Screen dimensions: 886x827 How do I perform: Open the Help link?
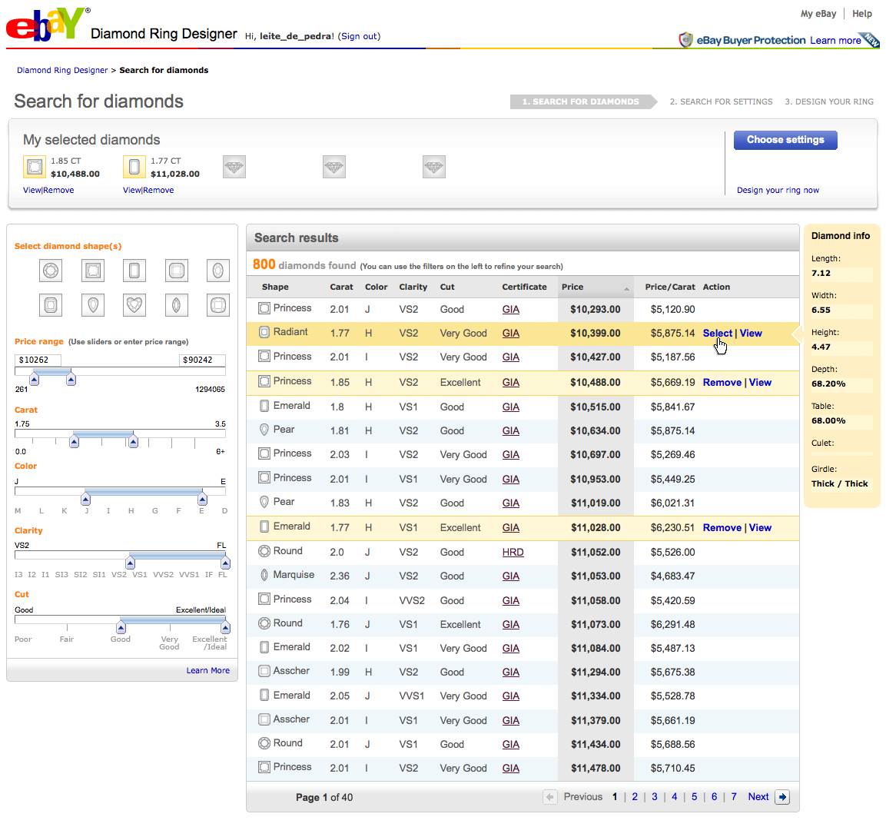point(861,14)
